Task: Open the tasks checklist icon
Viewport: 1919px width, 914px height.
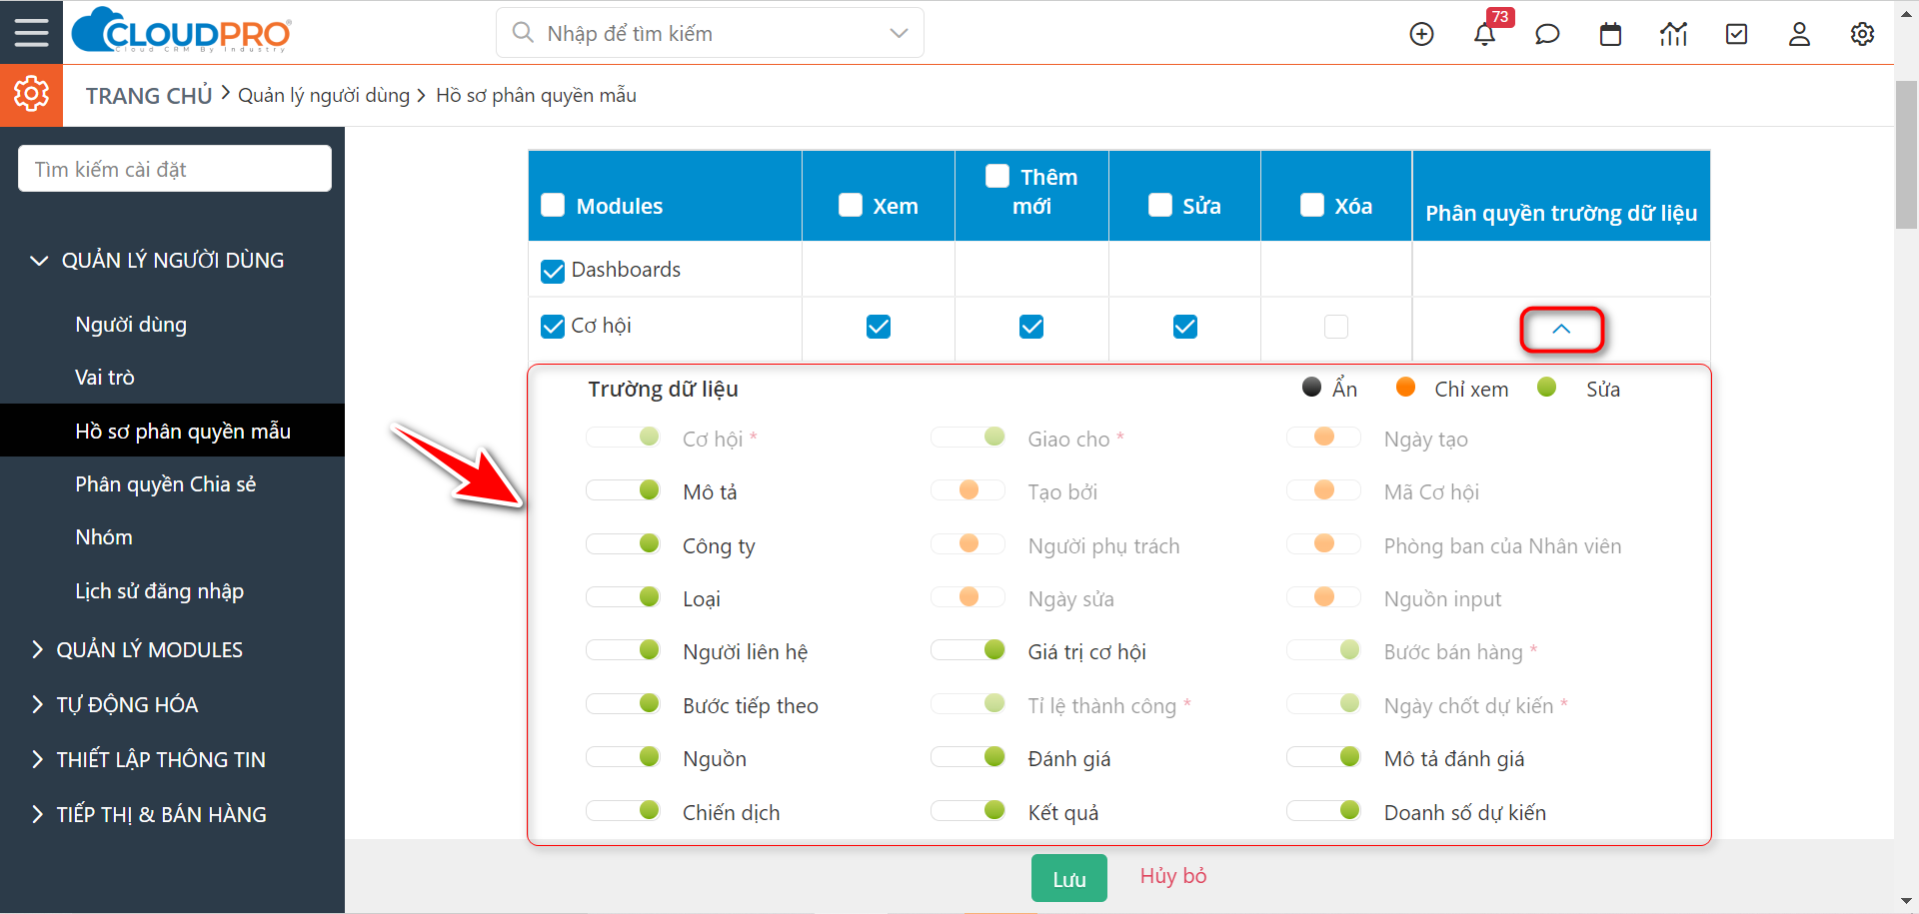Action: pos(1737,34)
